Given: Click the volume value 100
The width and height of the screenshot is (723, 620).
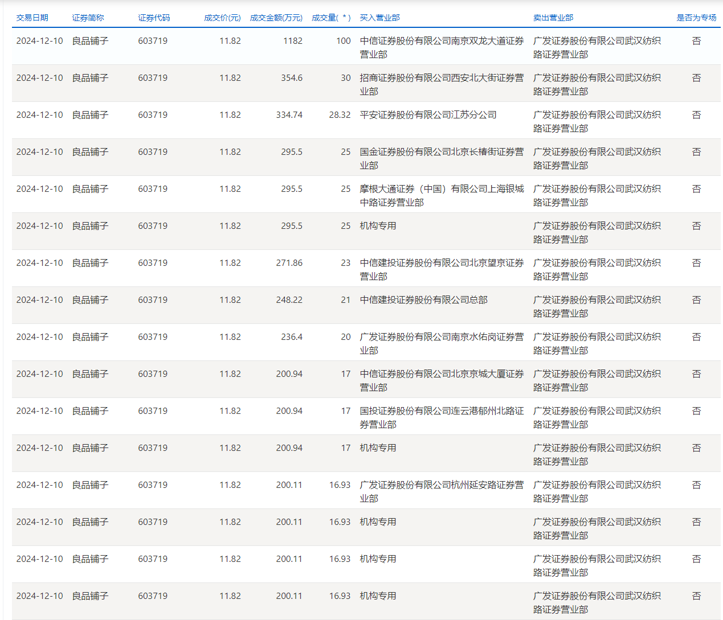Looking at the screenshot, I should pos(344,41).
